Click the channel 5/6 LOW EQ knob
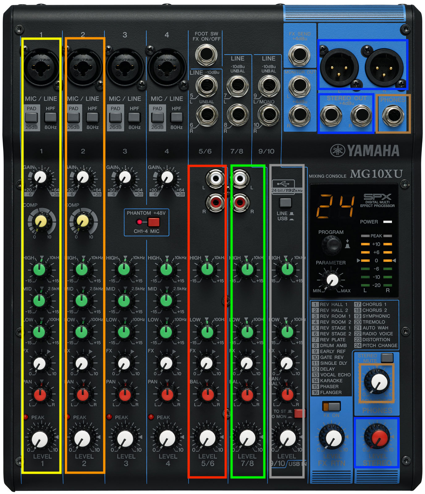Viewport: 425px width, 494px height. coord(207,332)
